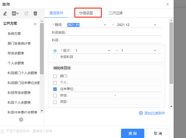Click the plus icon to add a filter condition
This screenshot has width=186, height=138.
(x=141, y=113)
